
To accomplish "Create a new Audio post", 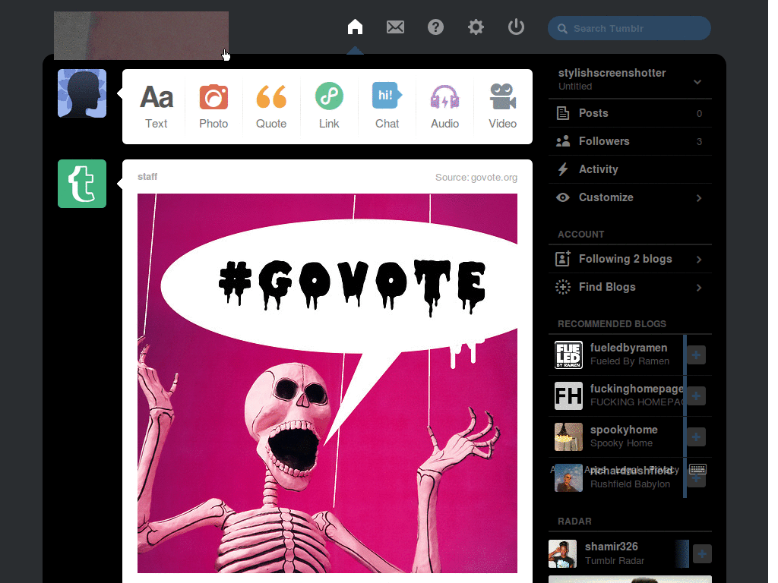I will click(x=444, y=106).
